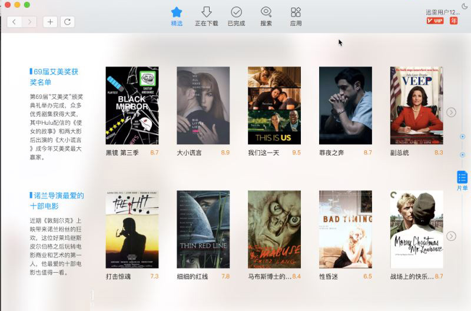471x311 pixels.
Task: Open the 精选 featured tab star icon
Action: 176,12
